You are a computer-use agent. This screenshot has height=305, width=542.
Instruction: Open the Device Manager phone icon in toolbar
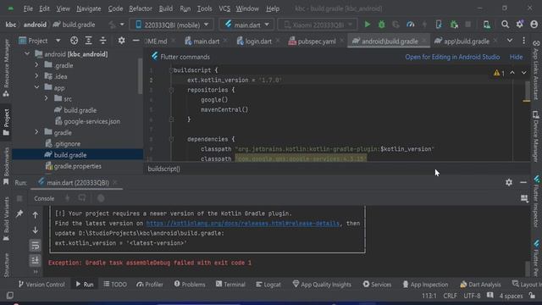coord(487,25)
